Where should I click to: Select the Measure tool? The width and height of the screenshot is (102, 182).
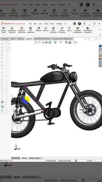coord(39,29)
